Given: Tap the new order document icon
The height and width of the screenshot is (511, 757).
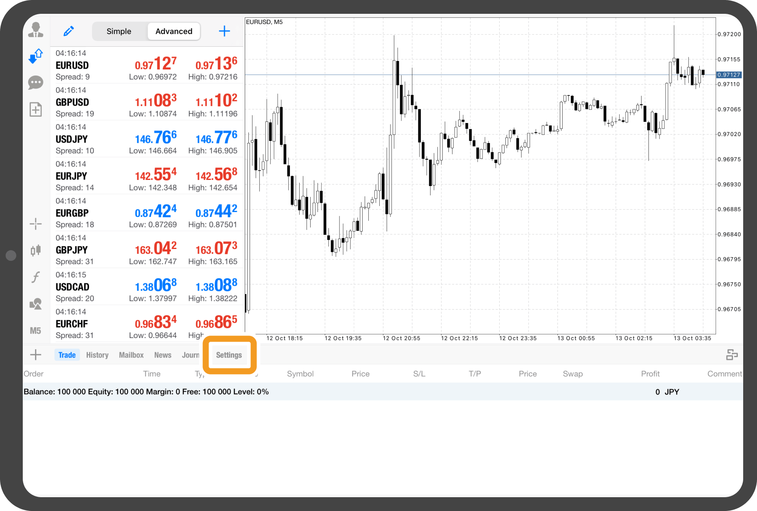Looking at the screenshot, I should pos(36,109).
